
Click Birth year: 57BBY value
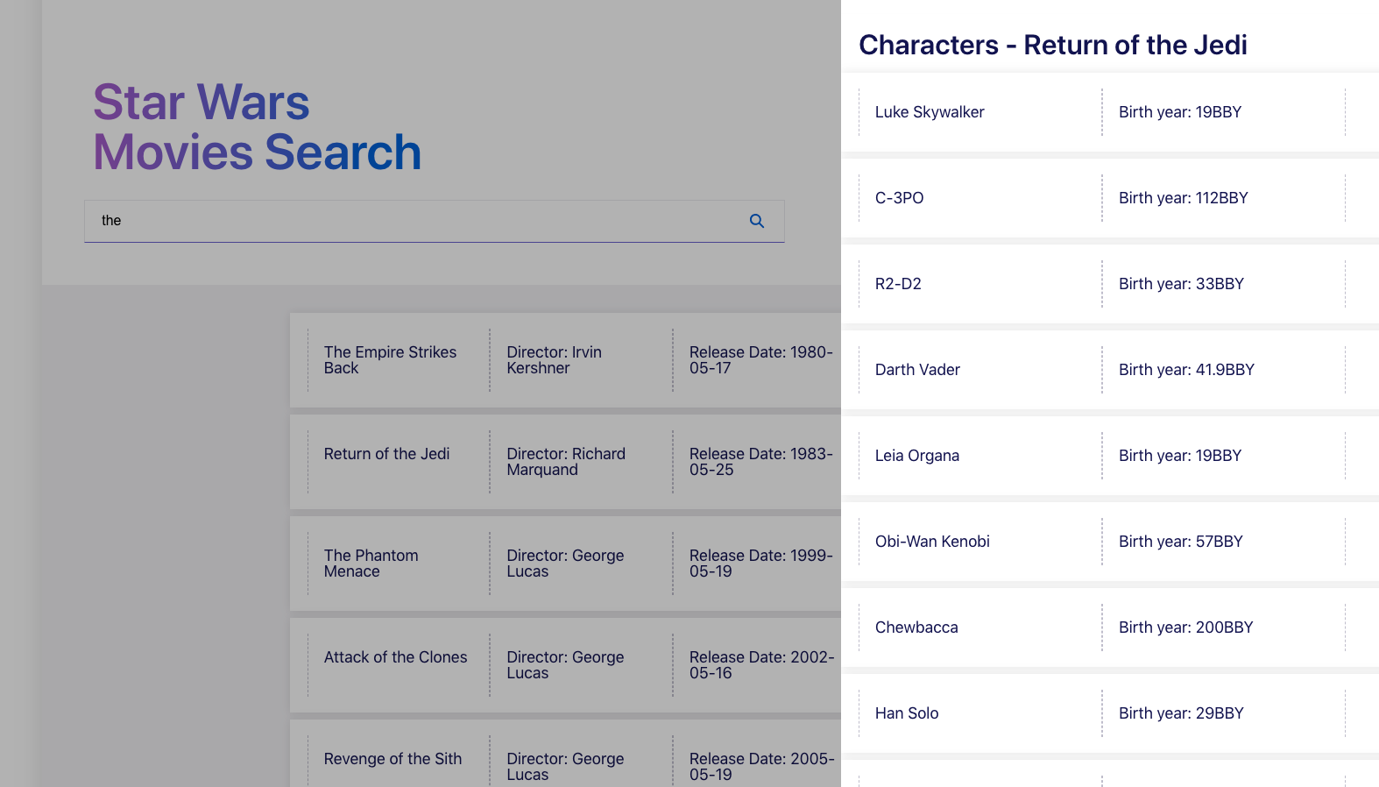(1181, 542)
